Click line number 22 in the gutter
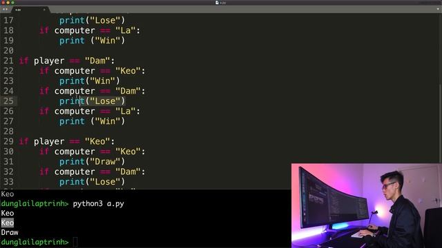Viewport: 442px width, 248px height. pyautogui.click(x=8, y=71)
